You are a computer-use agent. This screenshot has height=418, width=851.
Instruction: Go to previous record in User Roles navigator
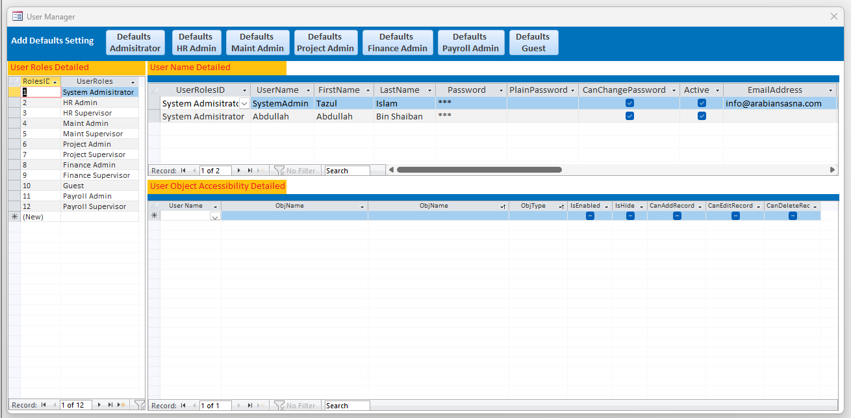tap(54, 405)
